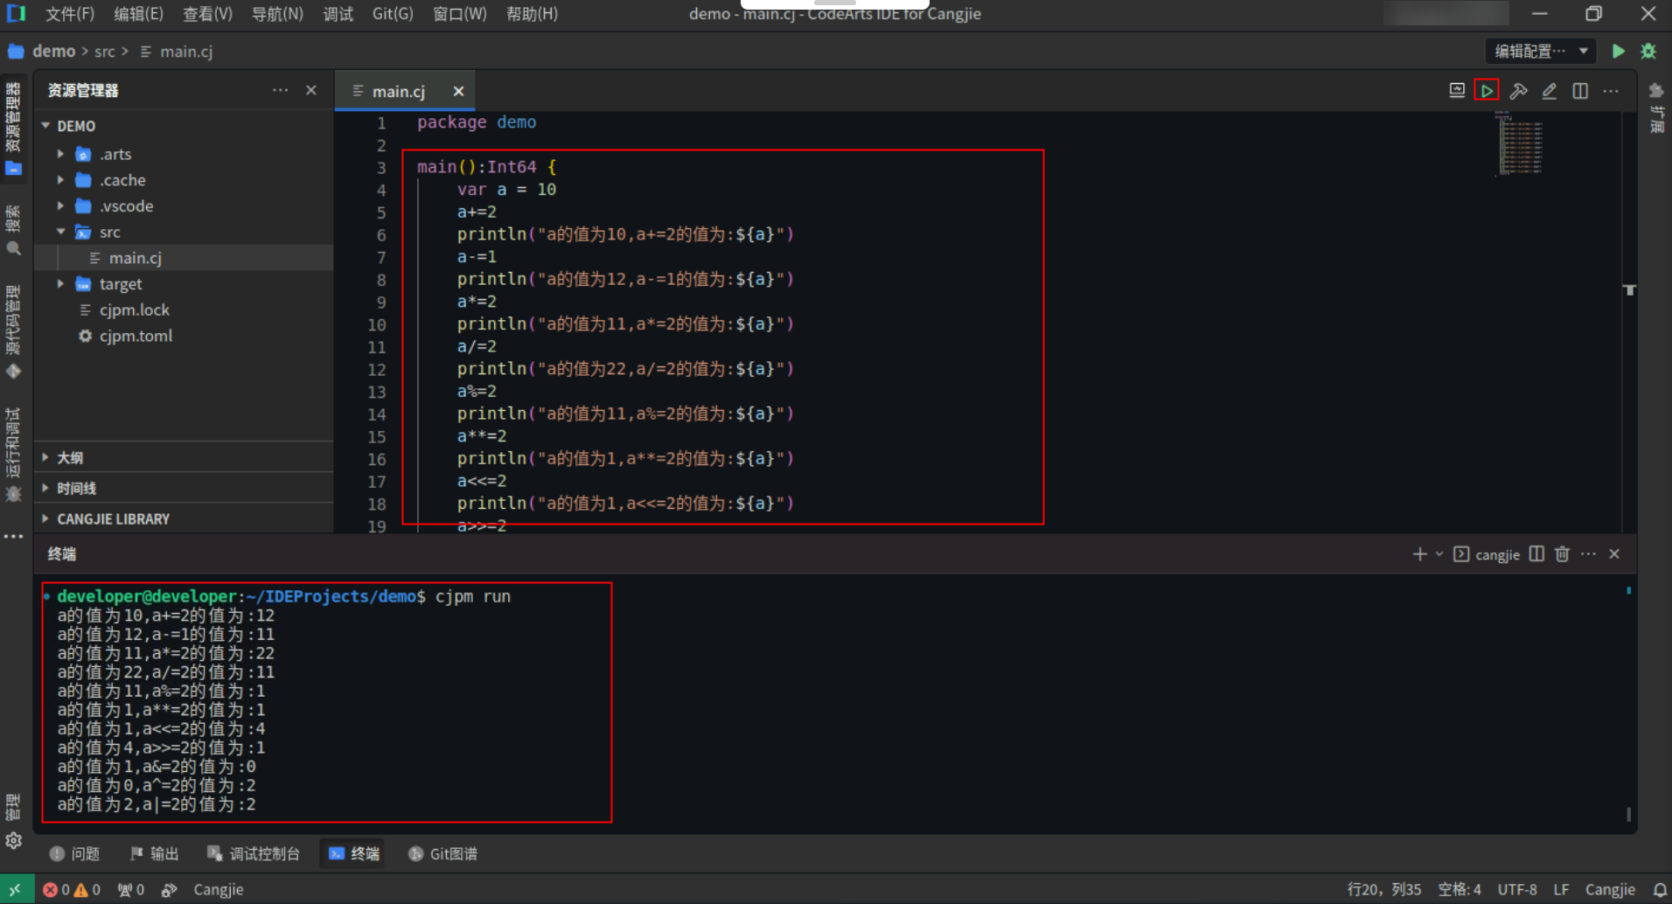Show more activity bar items ellipsis

[x=13, y=537]
